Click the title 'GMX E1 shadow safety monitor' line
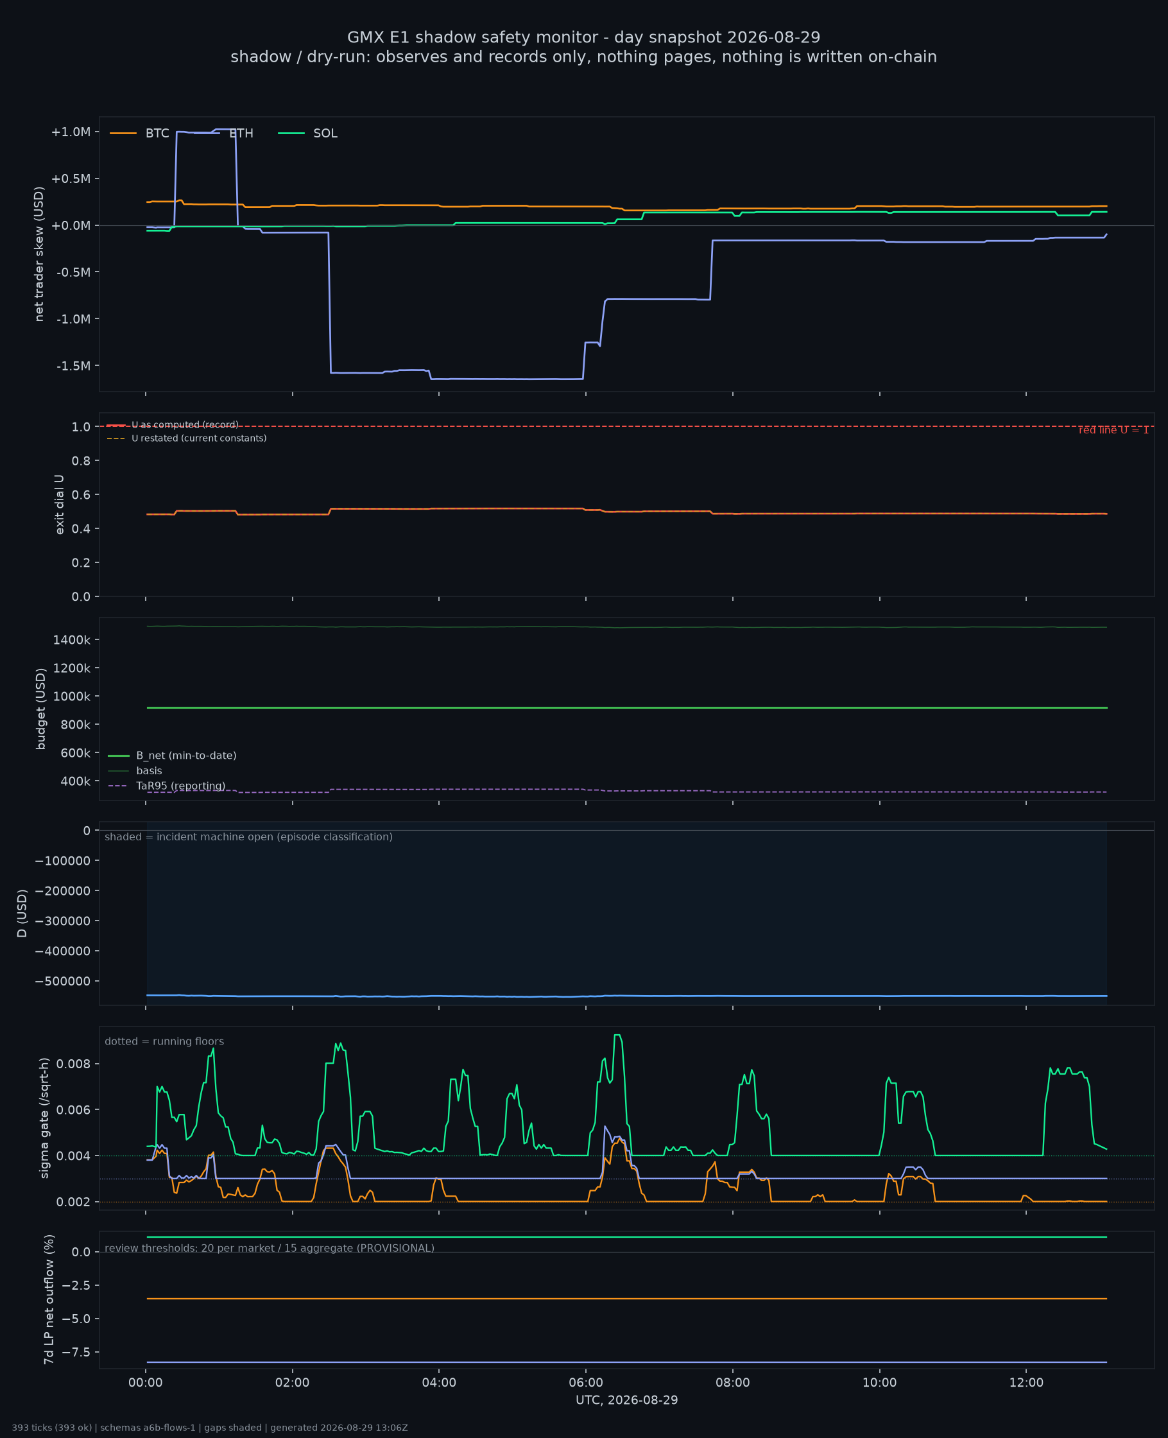The height and width of the screenshot is (1438, 1168). 583,37
